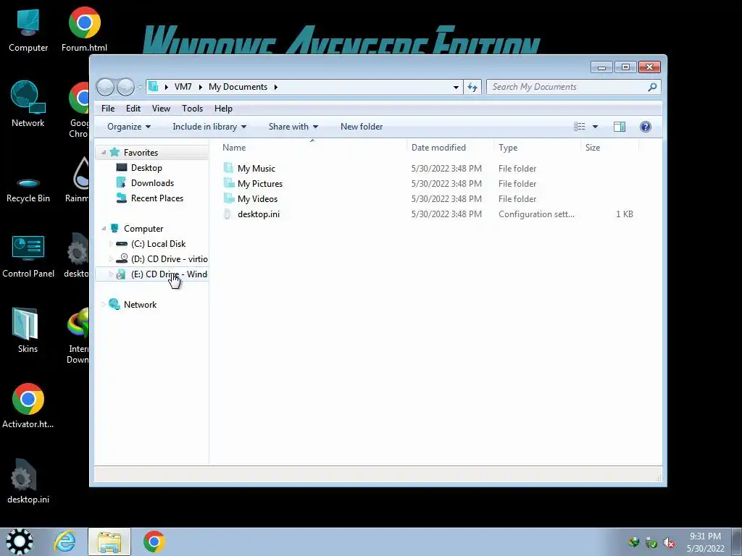Select Recent Places under Favorites

157,198
